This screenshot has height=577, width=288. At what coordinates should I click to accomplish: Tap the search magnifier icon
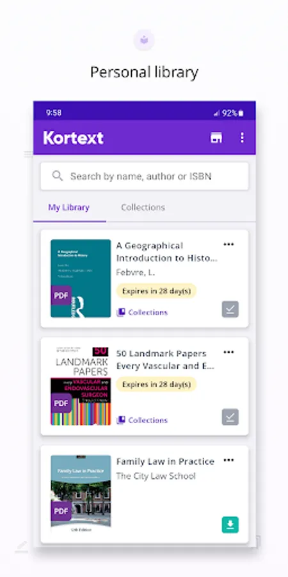point(58,176)
